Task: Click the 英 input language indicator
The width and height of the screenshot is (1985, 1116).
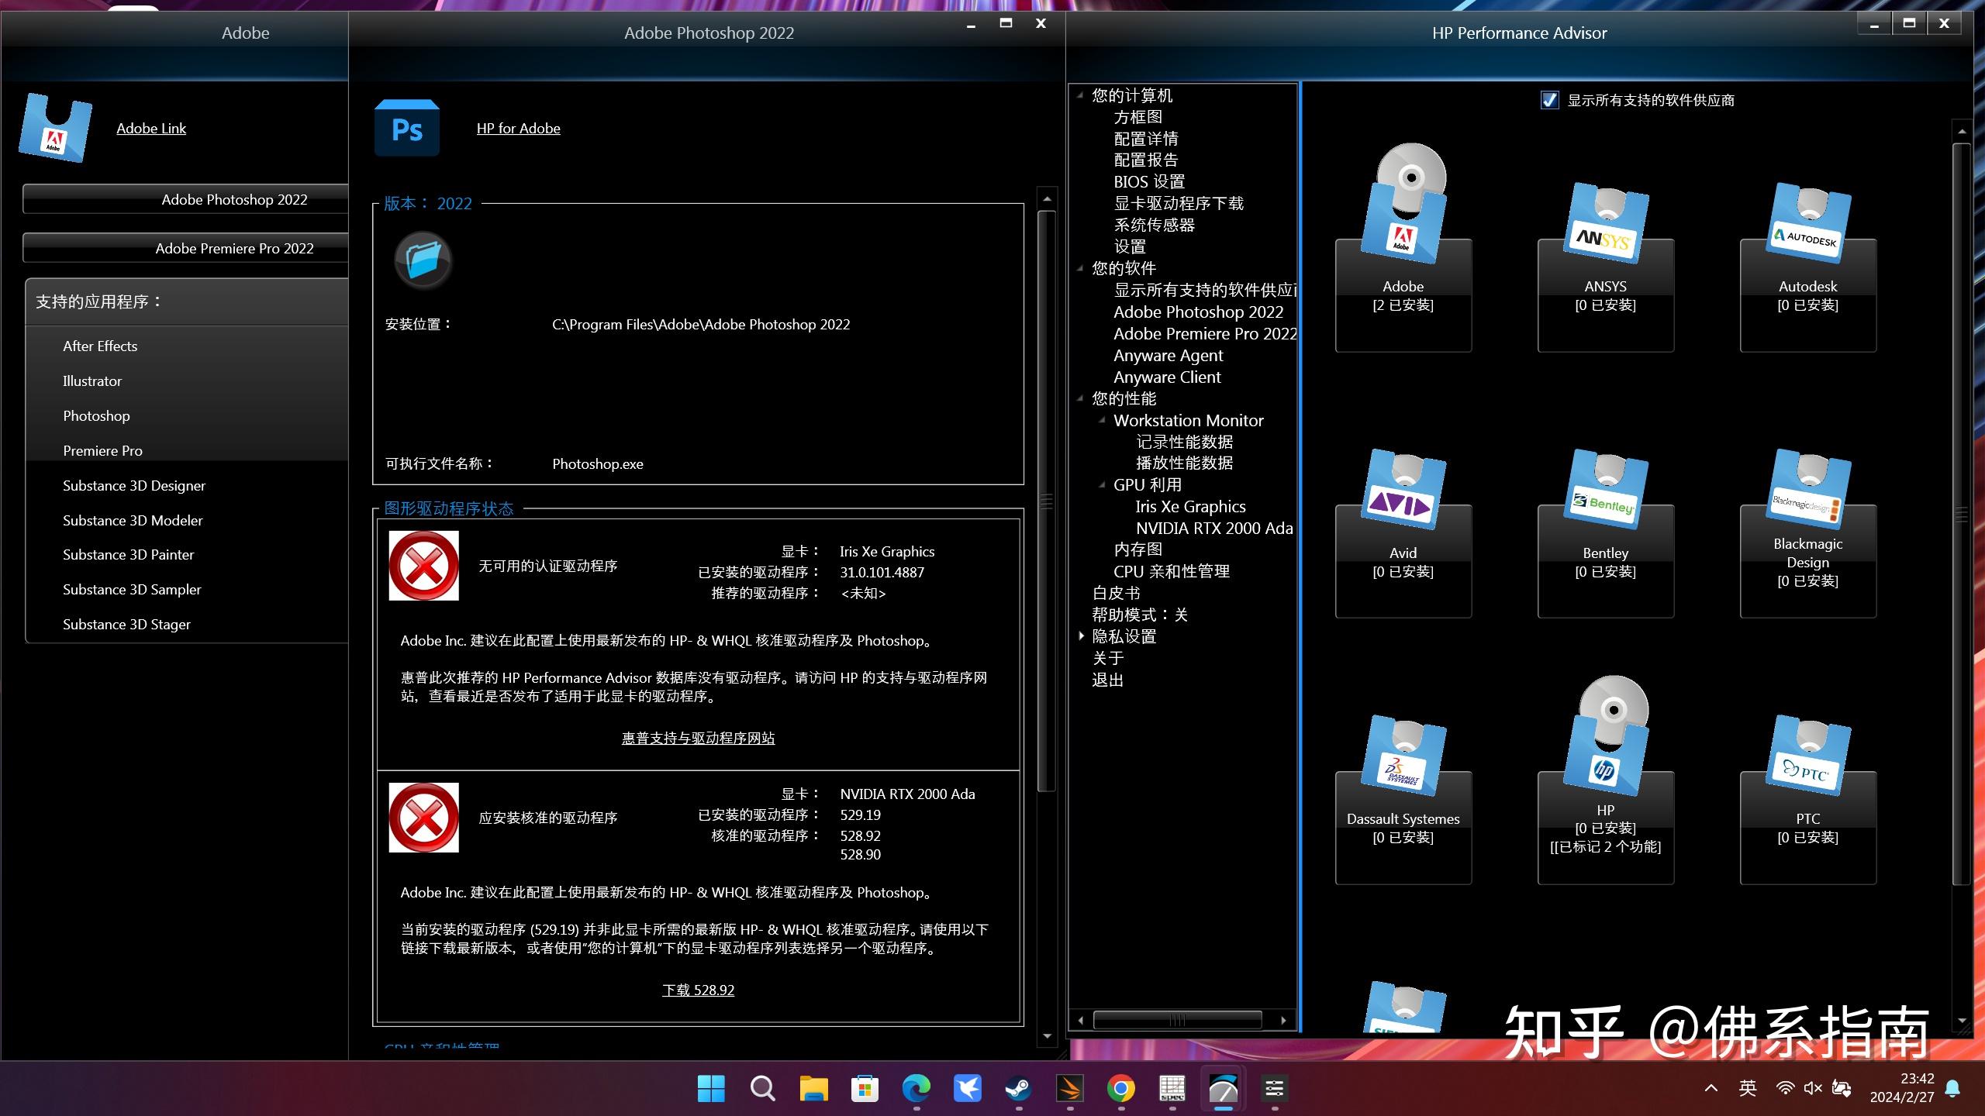Action: [x=1748, y=1088]
